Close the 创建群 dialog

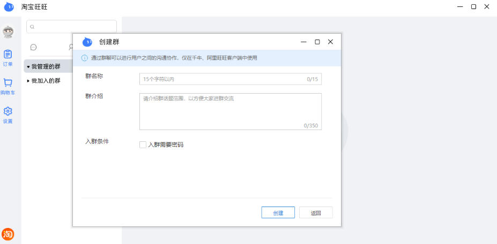click(330, 42)
